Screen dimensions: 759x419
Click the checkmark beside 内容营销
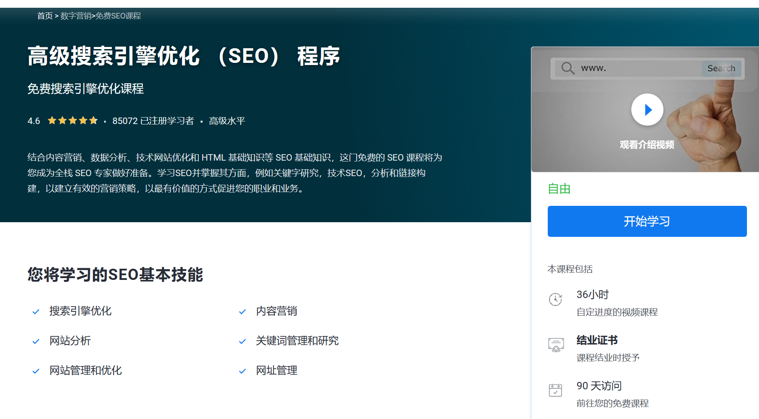pyautogui.click(x=243, y=312)
